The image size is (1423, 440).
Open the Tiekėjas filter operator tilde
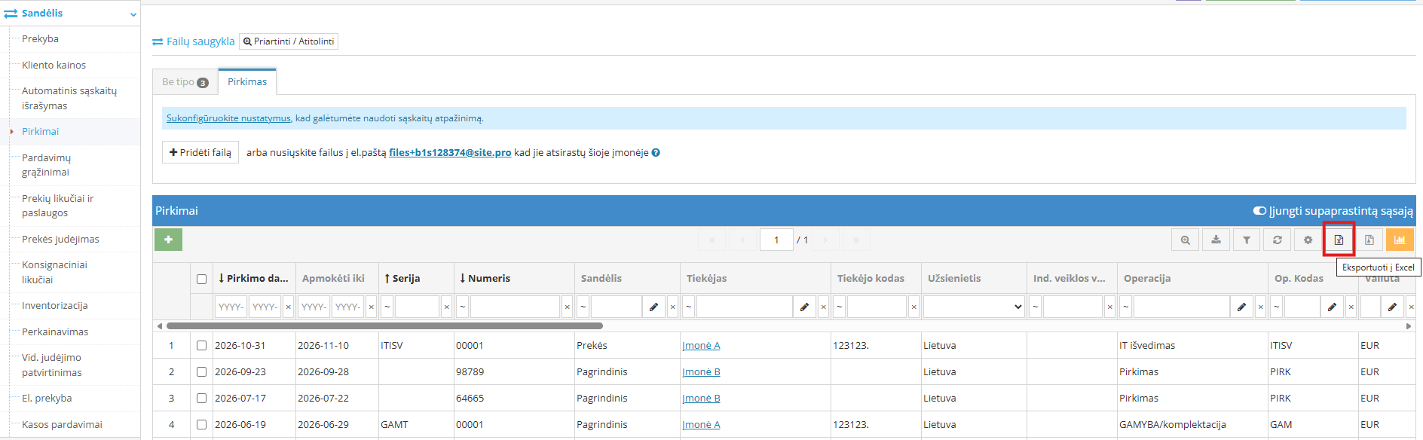[x=689, y=307]
